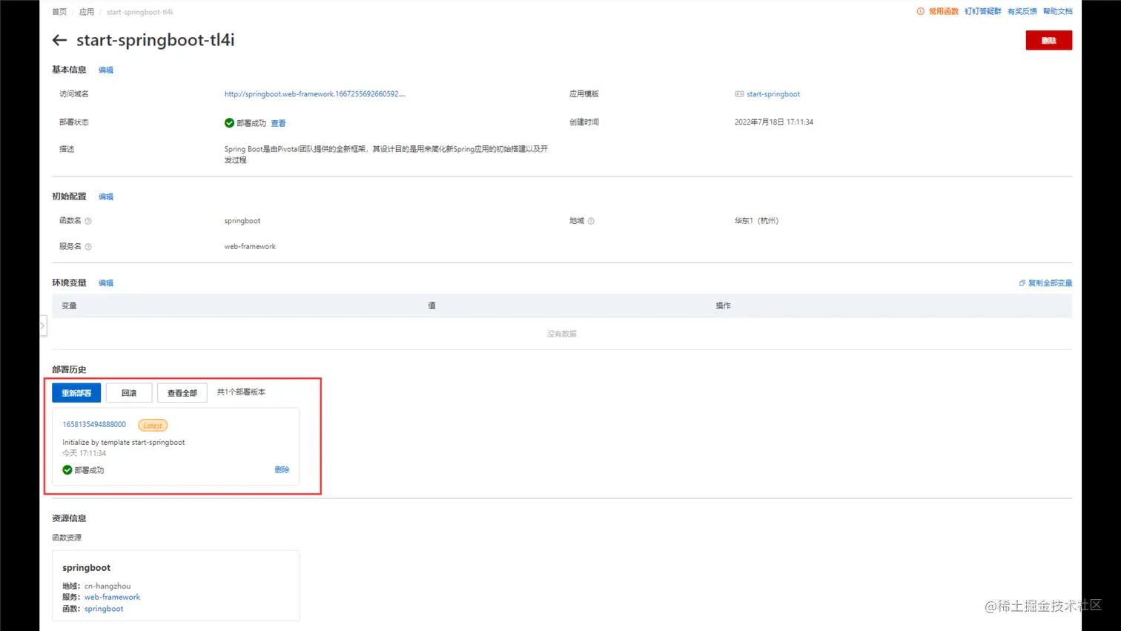Click the 共1个部署版本 count text
The width and height of the screenshot is (1121, 631).
(x=241, y=392)
